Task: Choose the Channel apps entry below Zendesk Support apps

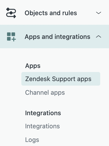Action: point(45,93)
